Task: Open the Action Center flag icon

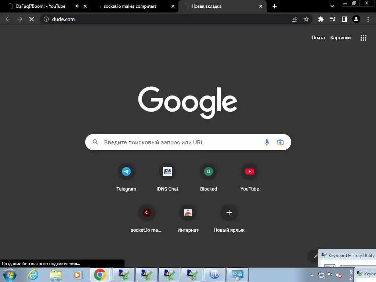Action: [330, 275]
